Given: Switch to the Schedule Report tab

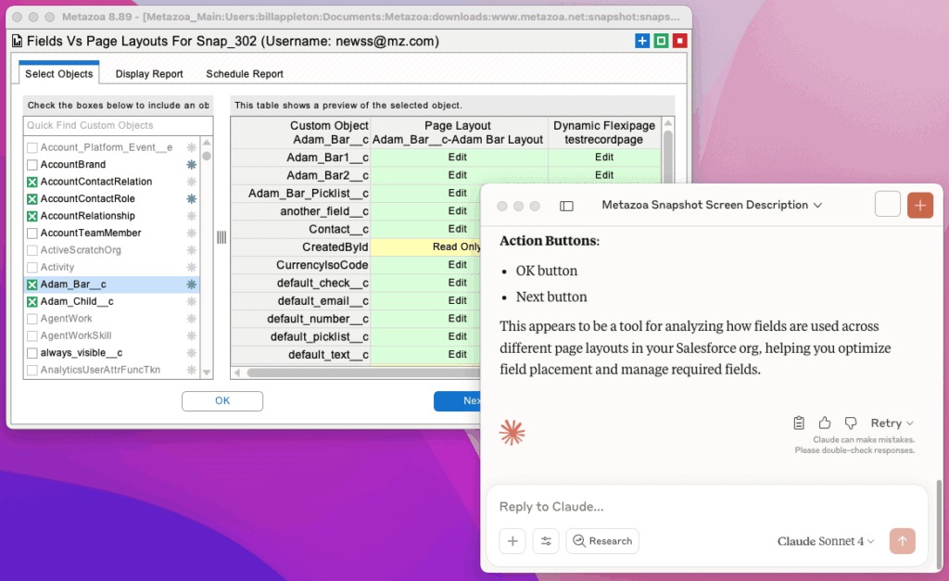Looking at the screenshot, I should pyautogui.click(x=245, y=74).
